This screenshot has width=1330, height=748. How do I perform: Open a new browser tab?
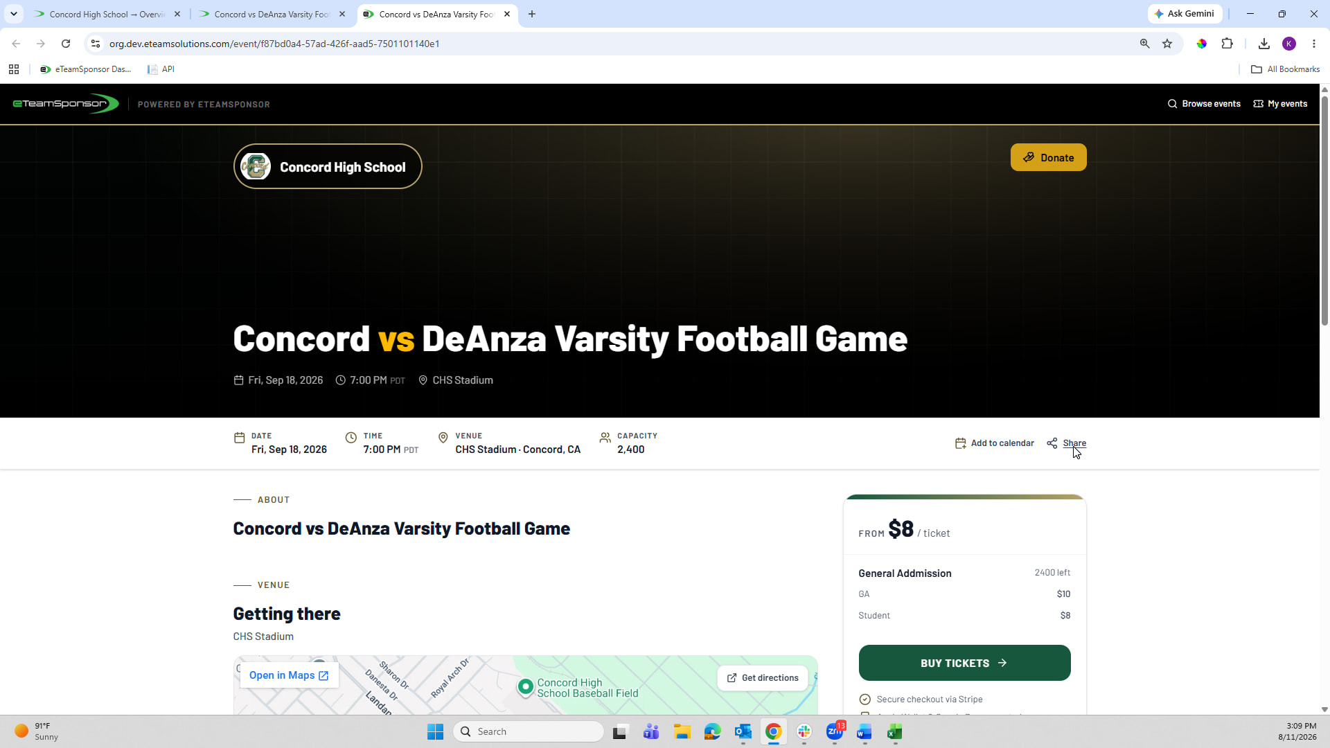click(532, 14)
